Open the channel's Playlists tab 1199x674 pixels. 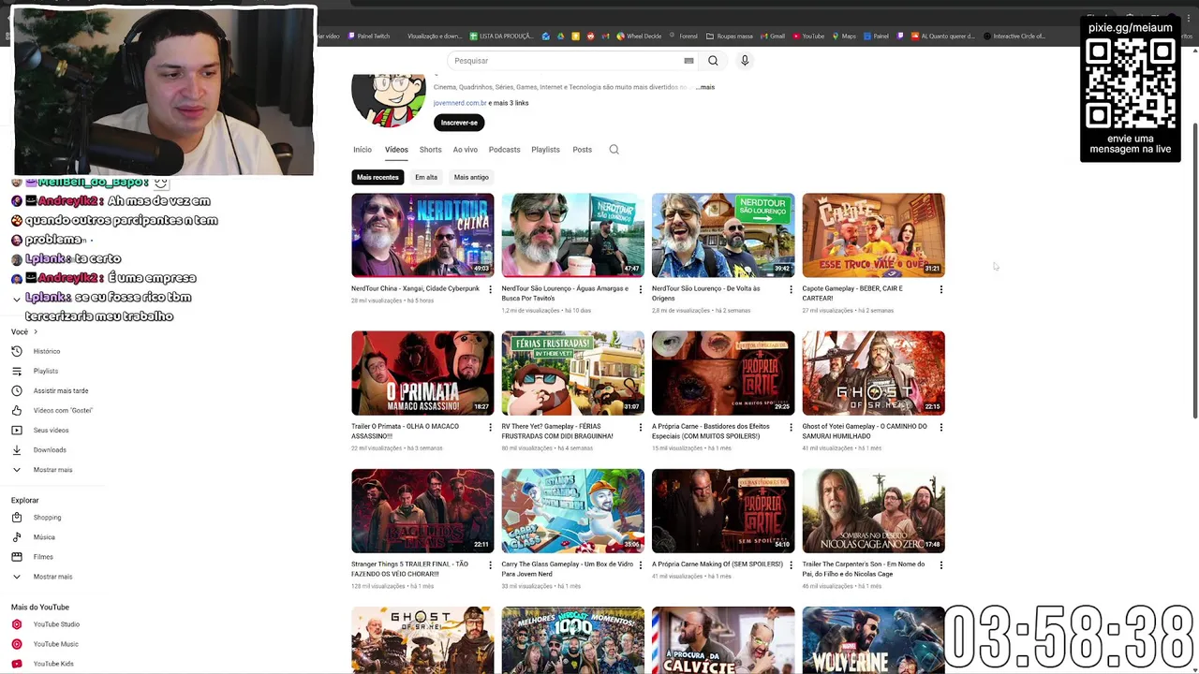coord(545,150)
